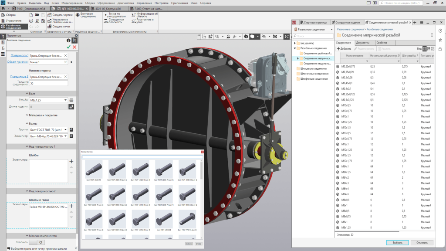Open the instance picker icon beside Экземпляр
The image size is (446, 251).
(x=71, y=136)
